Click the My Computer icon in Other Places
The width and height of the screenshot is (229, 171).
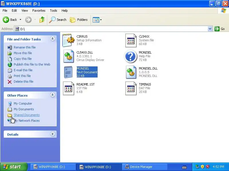click(10, 103)
